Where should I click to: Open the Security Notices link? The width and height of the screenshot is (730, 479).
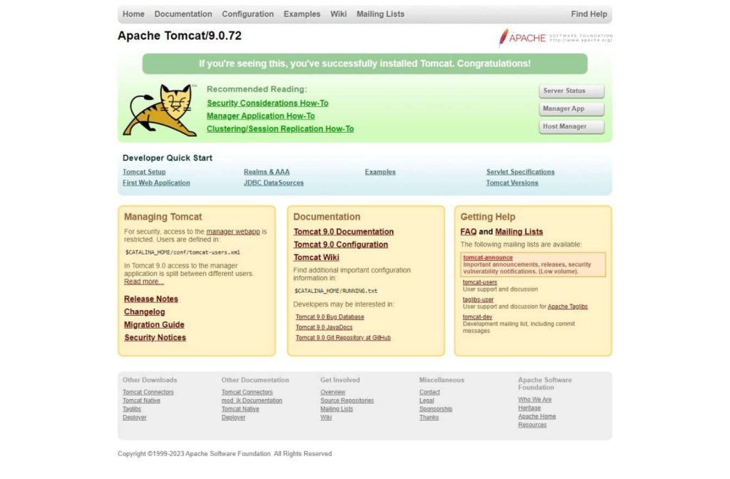coord(155,338)
